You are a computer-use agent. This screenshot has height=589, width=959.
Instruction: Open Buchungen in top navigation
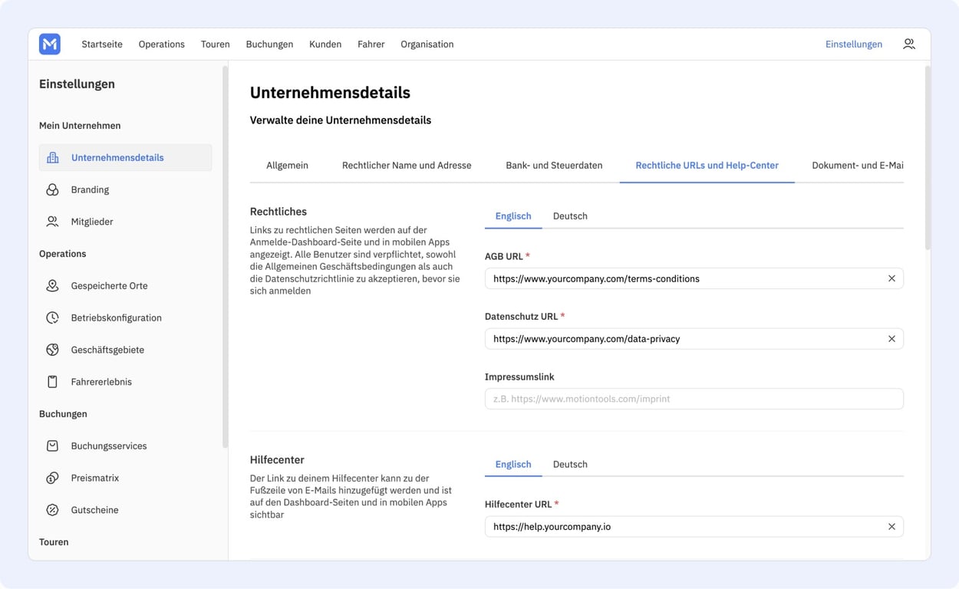[x=269, y=44]
